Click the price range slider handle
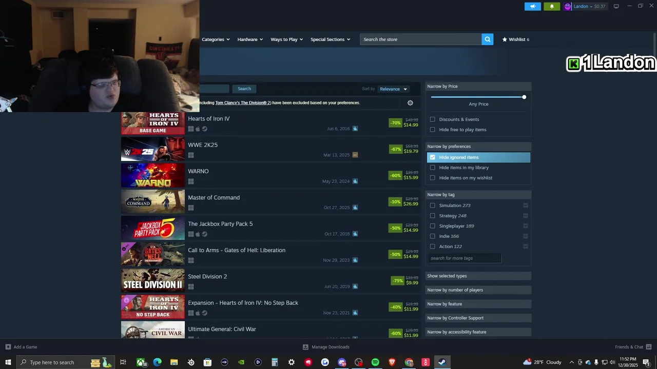 (x=524, y=97)
